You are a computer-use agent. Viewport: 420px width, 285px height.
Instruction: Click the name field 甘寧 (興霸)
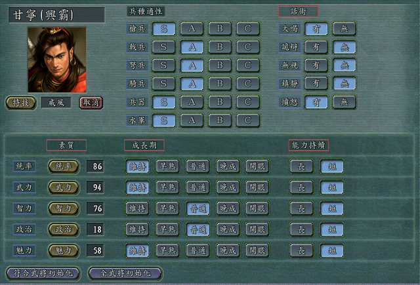click(x=56, y=15)
